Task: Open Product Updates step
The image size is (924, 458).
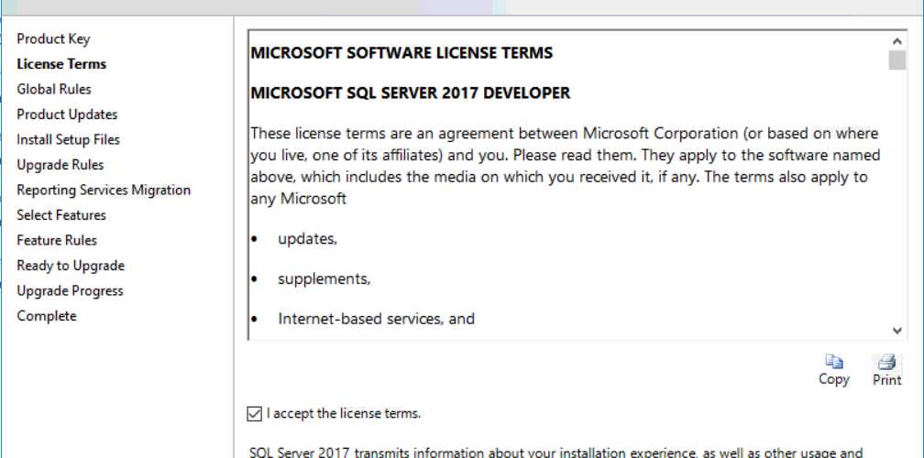Action: click(x=67, y=114)
